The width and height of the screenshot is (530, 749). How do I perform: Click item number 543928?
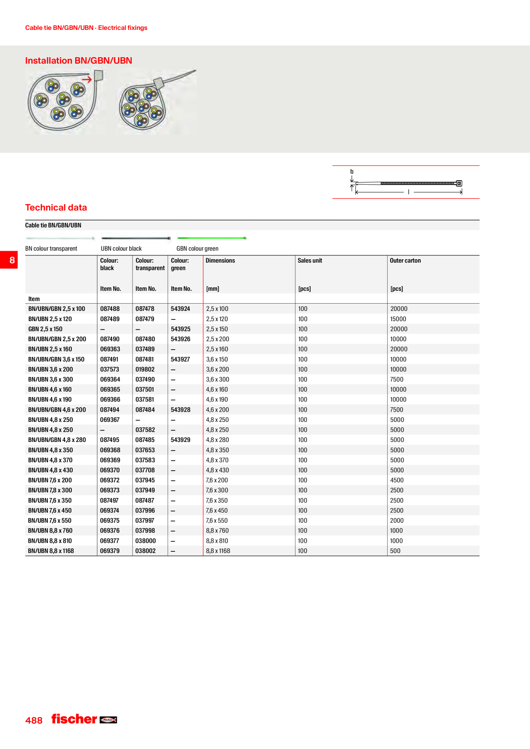tap(181, 410)
